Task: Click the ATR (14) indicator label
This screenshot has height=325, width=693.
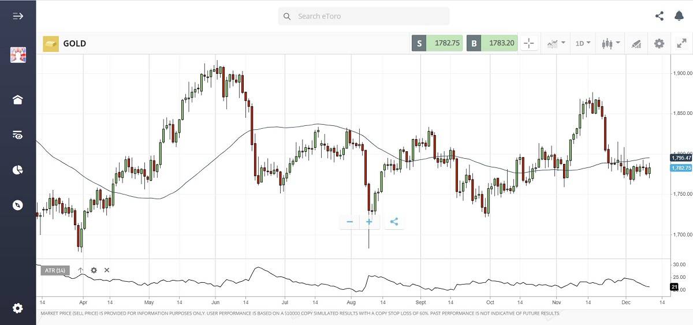Action: pos(55,270)
